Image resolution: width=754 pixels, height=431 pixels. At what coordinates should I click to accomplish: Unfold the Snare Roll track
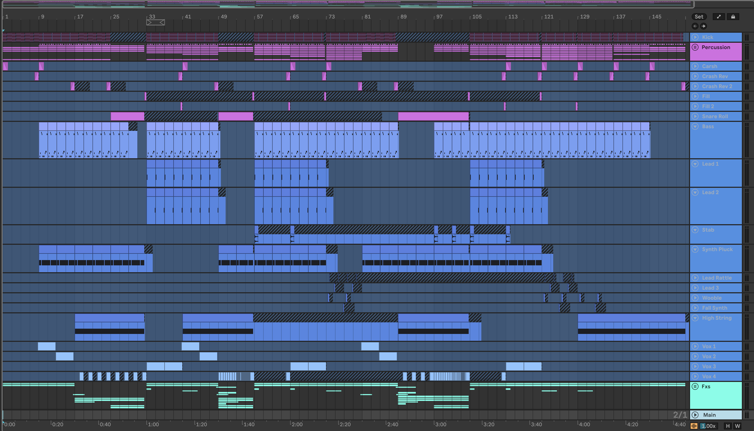click(695, 116)
